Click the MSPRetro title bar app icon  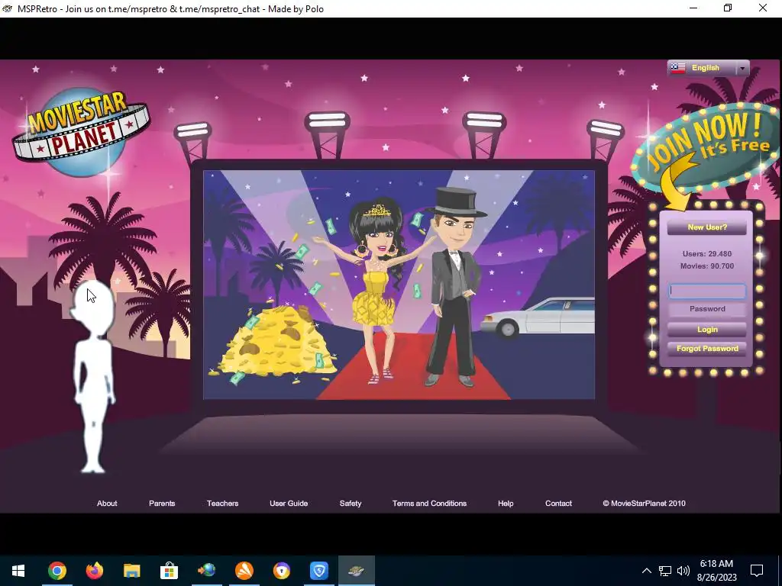coord(7,8)
